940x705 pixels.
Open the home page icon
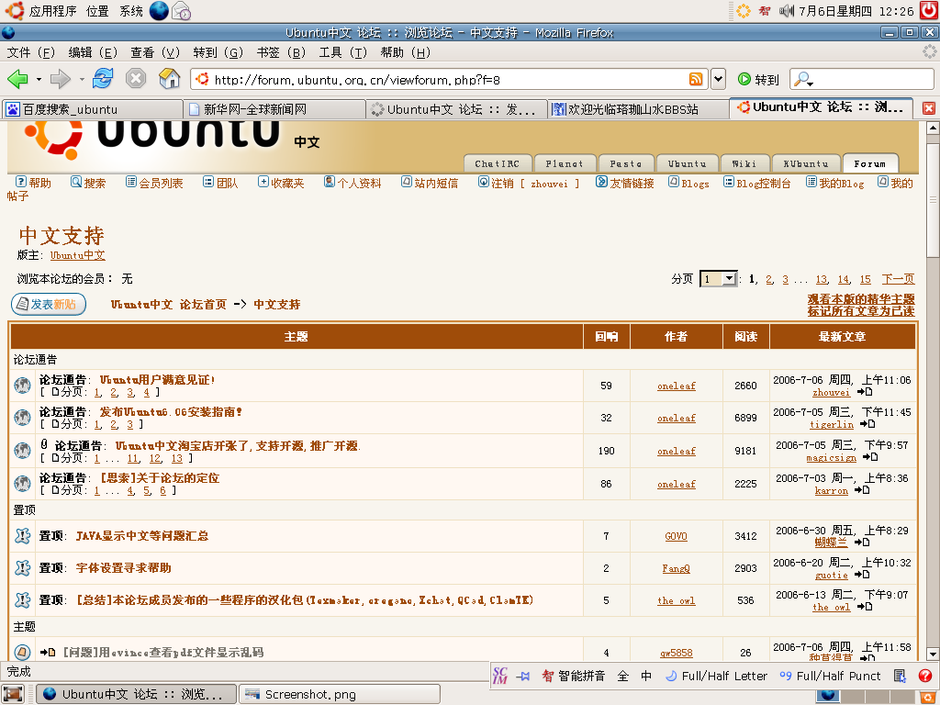click(169, 79)
